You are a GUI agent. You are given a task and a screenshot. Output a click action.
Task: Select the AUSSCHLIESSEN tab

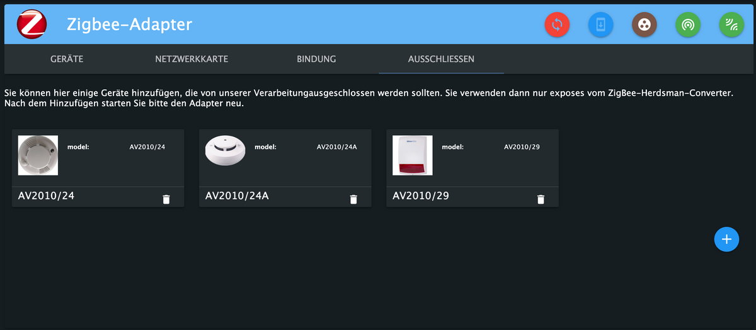[x=442, y=59]
